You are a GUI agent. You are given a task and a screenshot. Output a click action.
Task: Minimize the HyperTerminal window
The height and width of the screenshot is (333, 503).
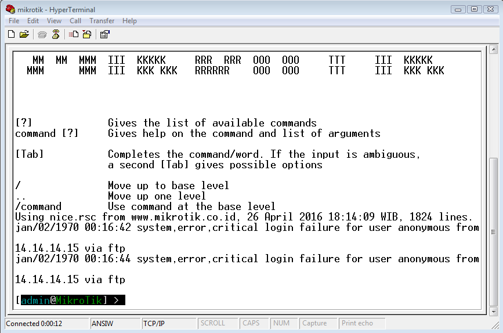(458, 9)
